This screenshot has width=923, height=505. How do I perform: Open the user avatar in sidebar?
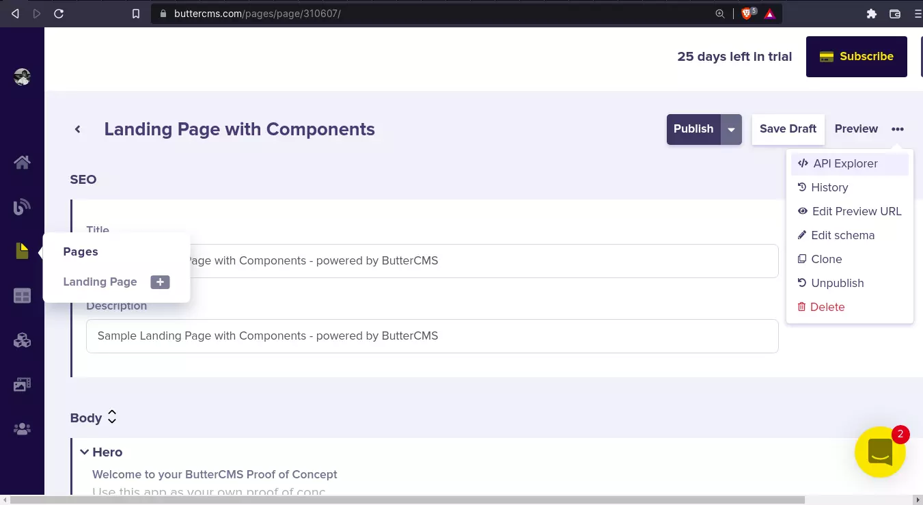(22, 77)
